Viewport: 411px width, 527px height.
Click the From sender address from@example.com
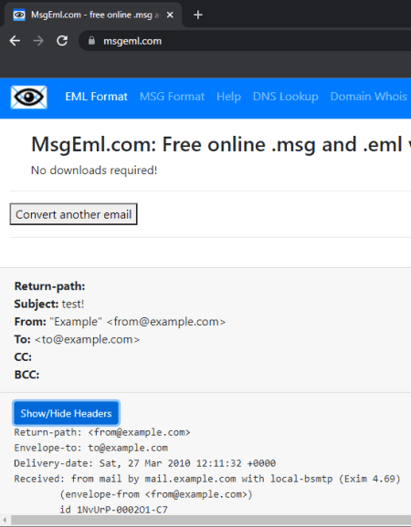point(166,322)
